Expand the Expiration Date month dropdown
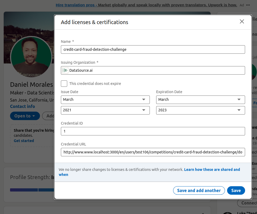The image size is (257, 214). (x=200, y=100)
